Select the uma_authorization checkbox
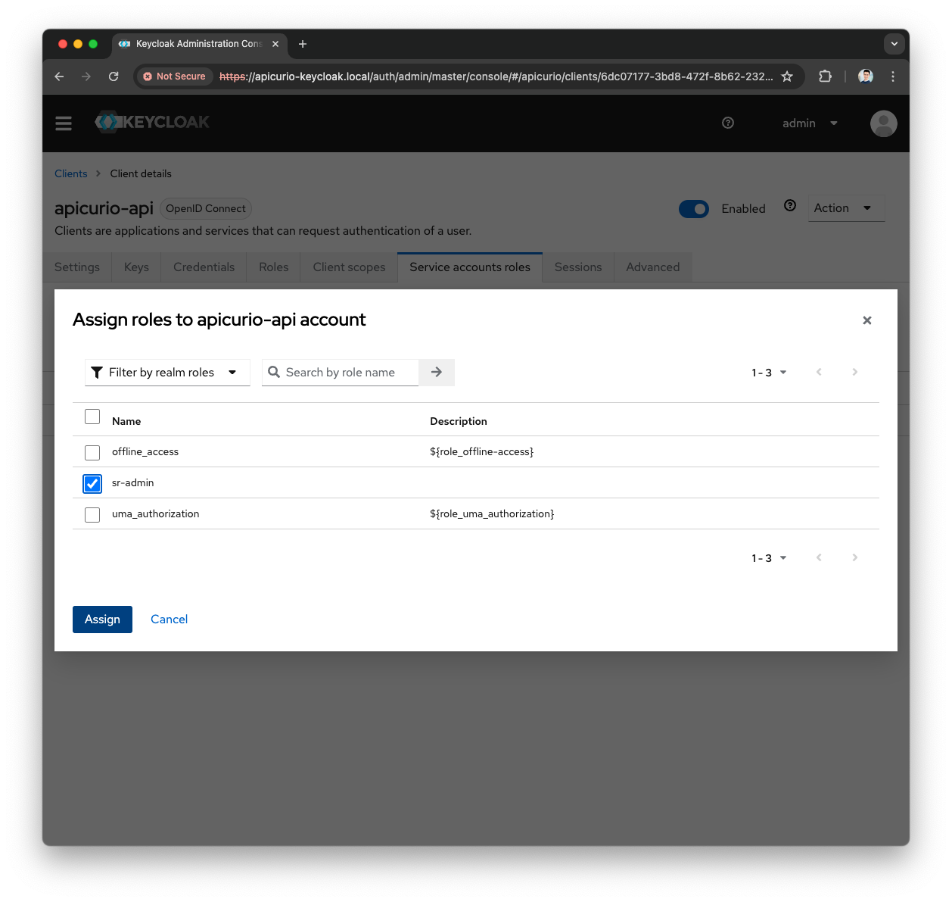The width and height of the screenshot is (952, 902). click(x=92, y=514)
